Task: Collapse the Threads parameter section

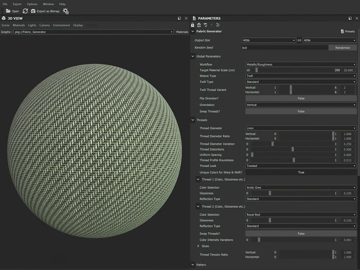Action: click(193, 120)
